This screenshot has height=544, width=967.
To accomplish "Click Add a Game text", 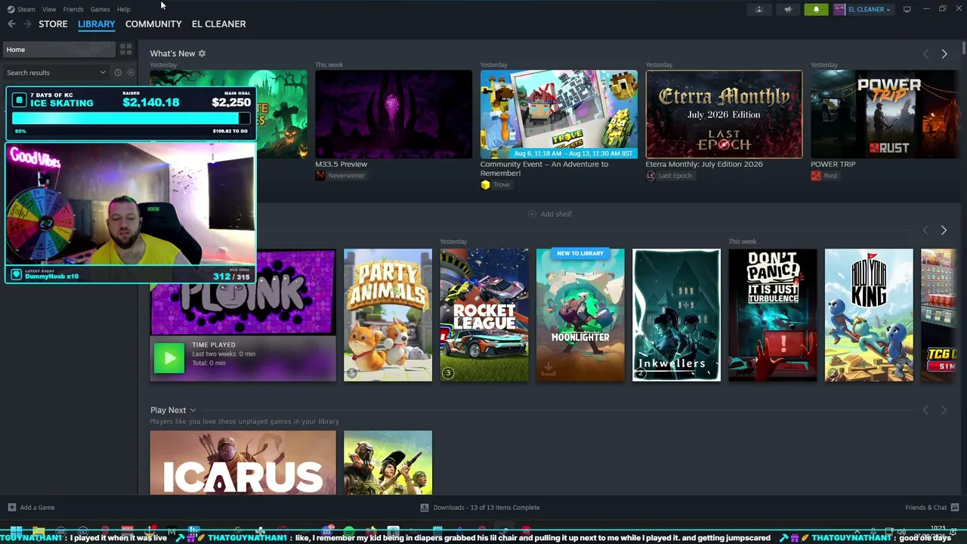I will (38, 508).
